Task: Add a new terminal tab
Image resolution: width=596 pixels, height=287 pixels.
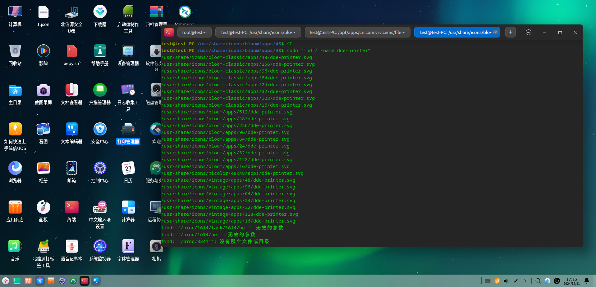Action: pyautogui.click(x=510, y=32)
